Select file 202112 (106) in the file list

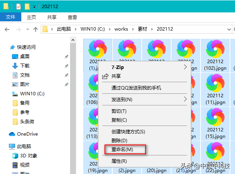pos(91,90)
